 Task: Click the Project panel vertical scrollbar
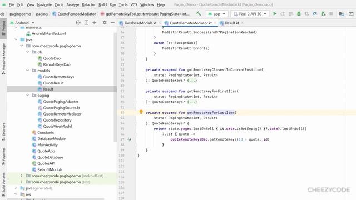click(115, 87)
